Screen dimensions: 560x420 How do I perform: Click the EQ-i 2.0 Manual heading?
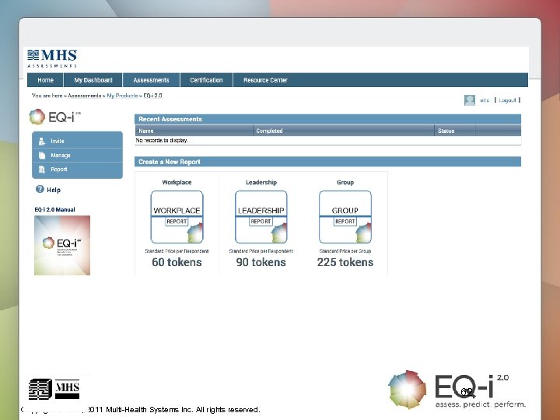pos(54,210)
